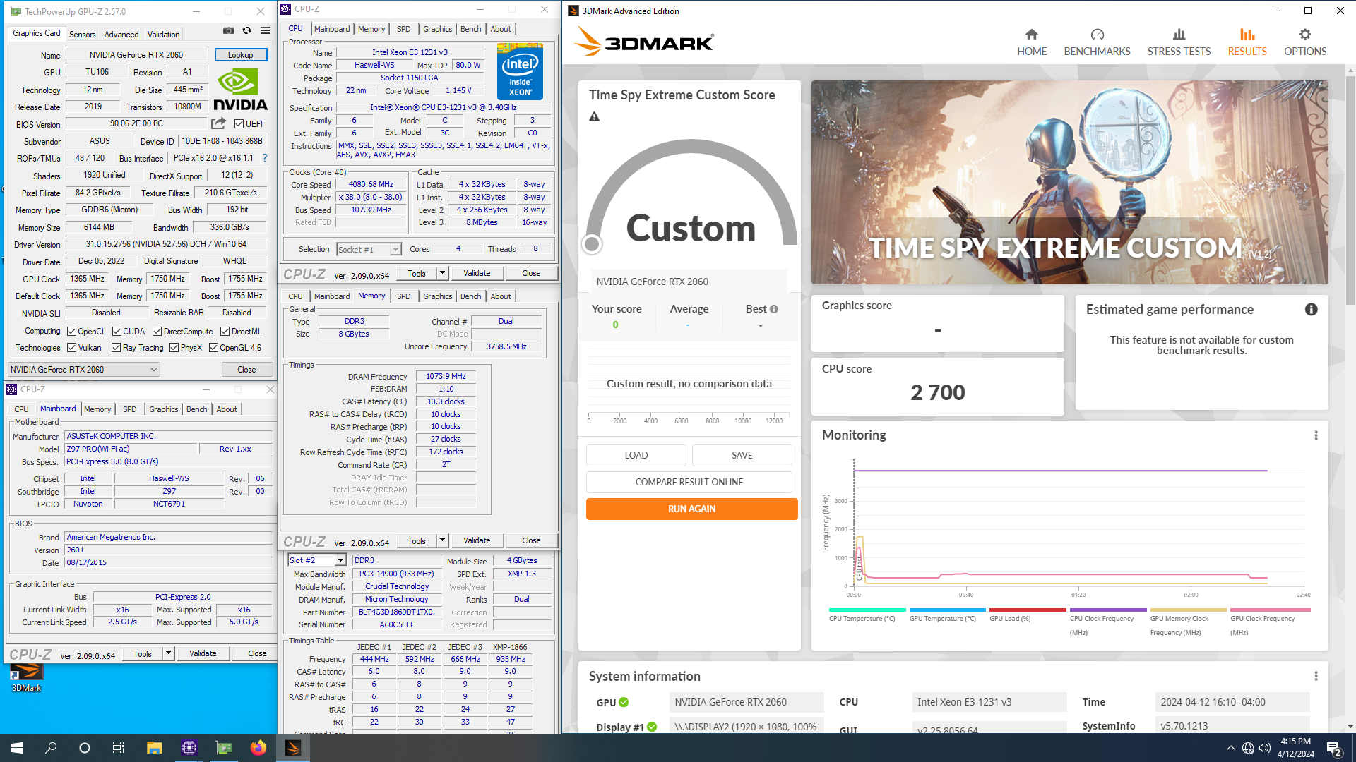Expand Tools dropdown arrow in Mainboard CPU-Z window
Viewport: 1356px width, 762px height.
168,653
